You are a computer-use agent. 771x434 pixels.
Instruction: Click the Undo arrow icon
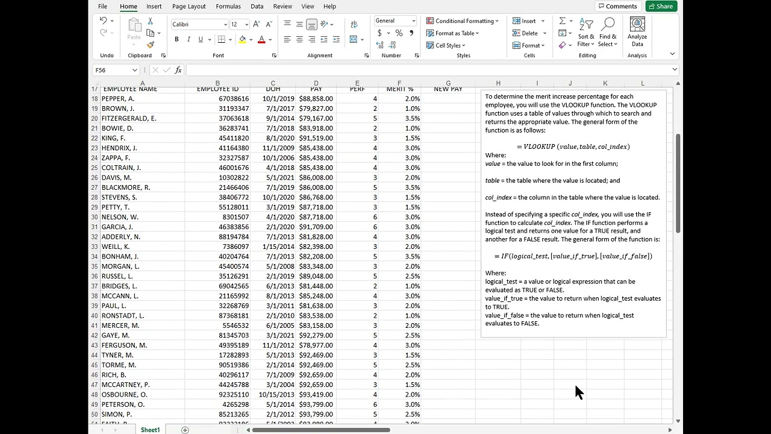(103, 21)
